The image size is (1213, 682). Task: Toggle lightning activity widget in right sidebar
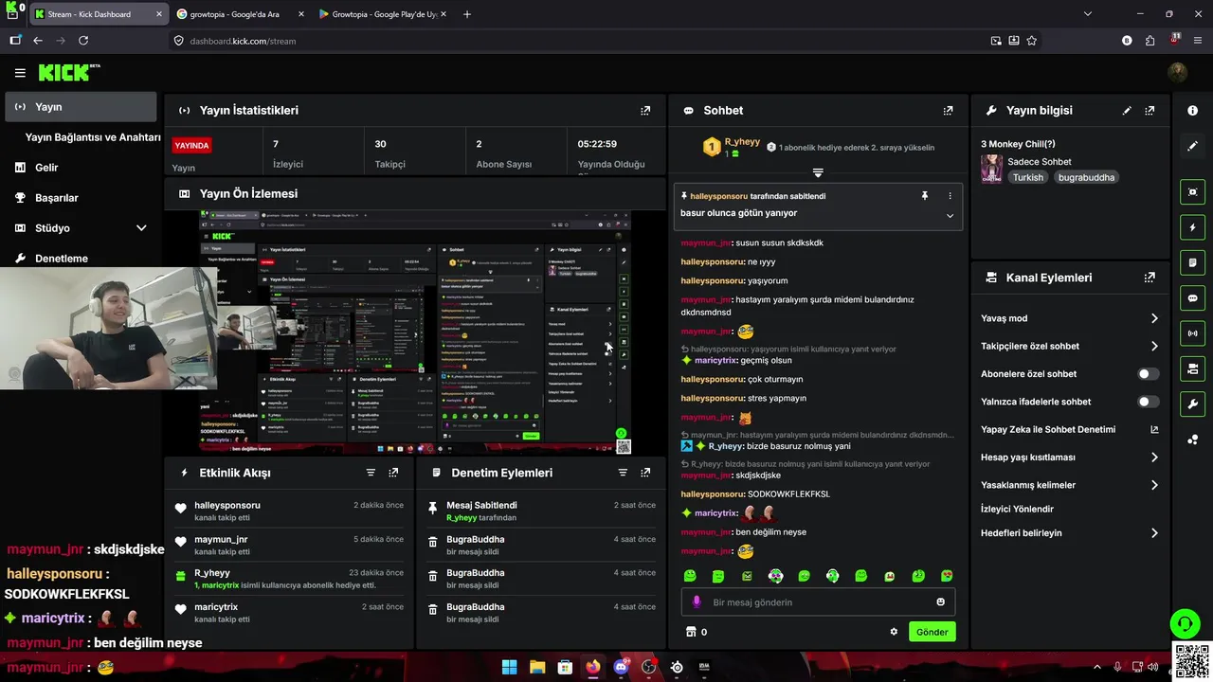[x=1192, y=227]
